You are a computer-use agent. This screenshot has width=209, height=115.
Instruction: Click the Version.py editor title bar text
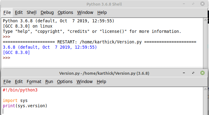pyautogui.click(x=104, y=73)
